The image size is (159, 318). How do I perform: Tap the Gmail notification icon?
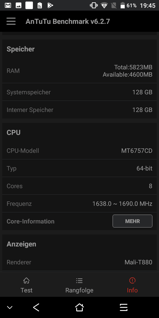coord(8,6)
